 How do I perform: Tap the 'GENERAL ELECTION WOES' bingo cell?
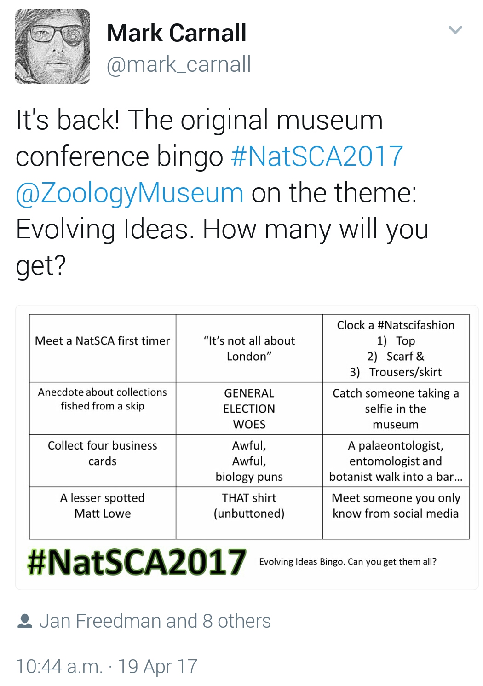249,408
